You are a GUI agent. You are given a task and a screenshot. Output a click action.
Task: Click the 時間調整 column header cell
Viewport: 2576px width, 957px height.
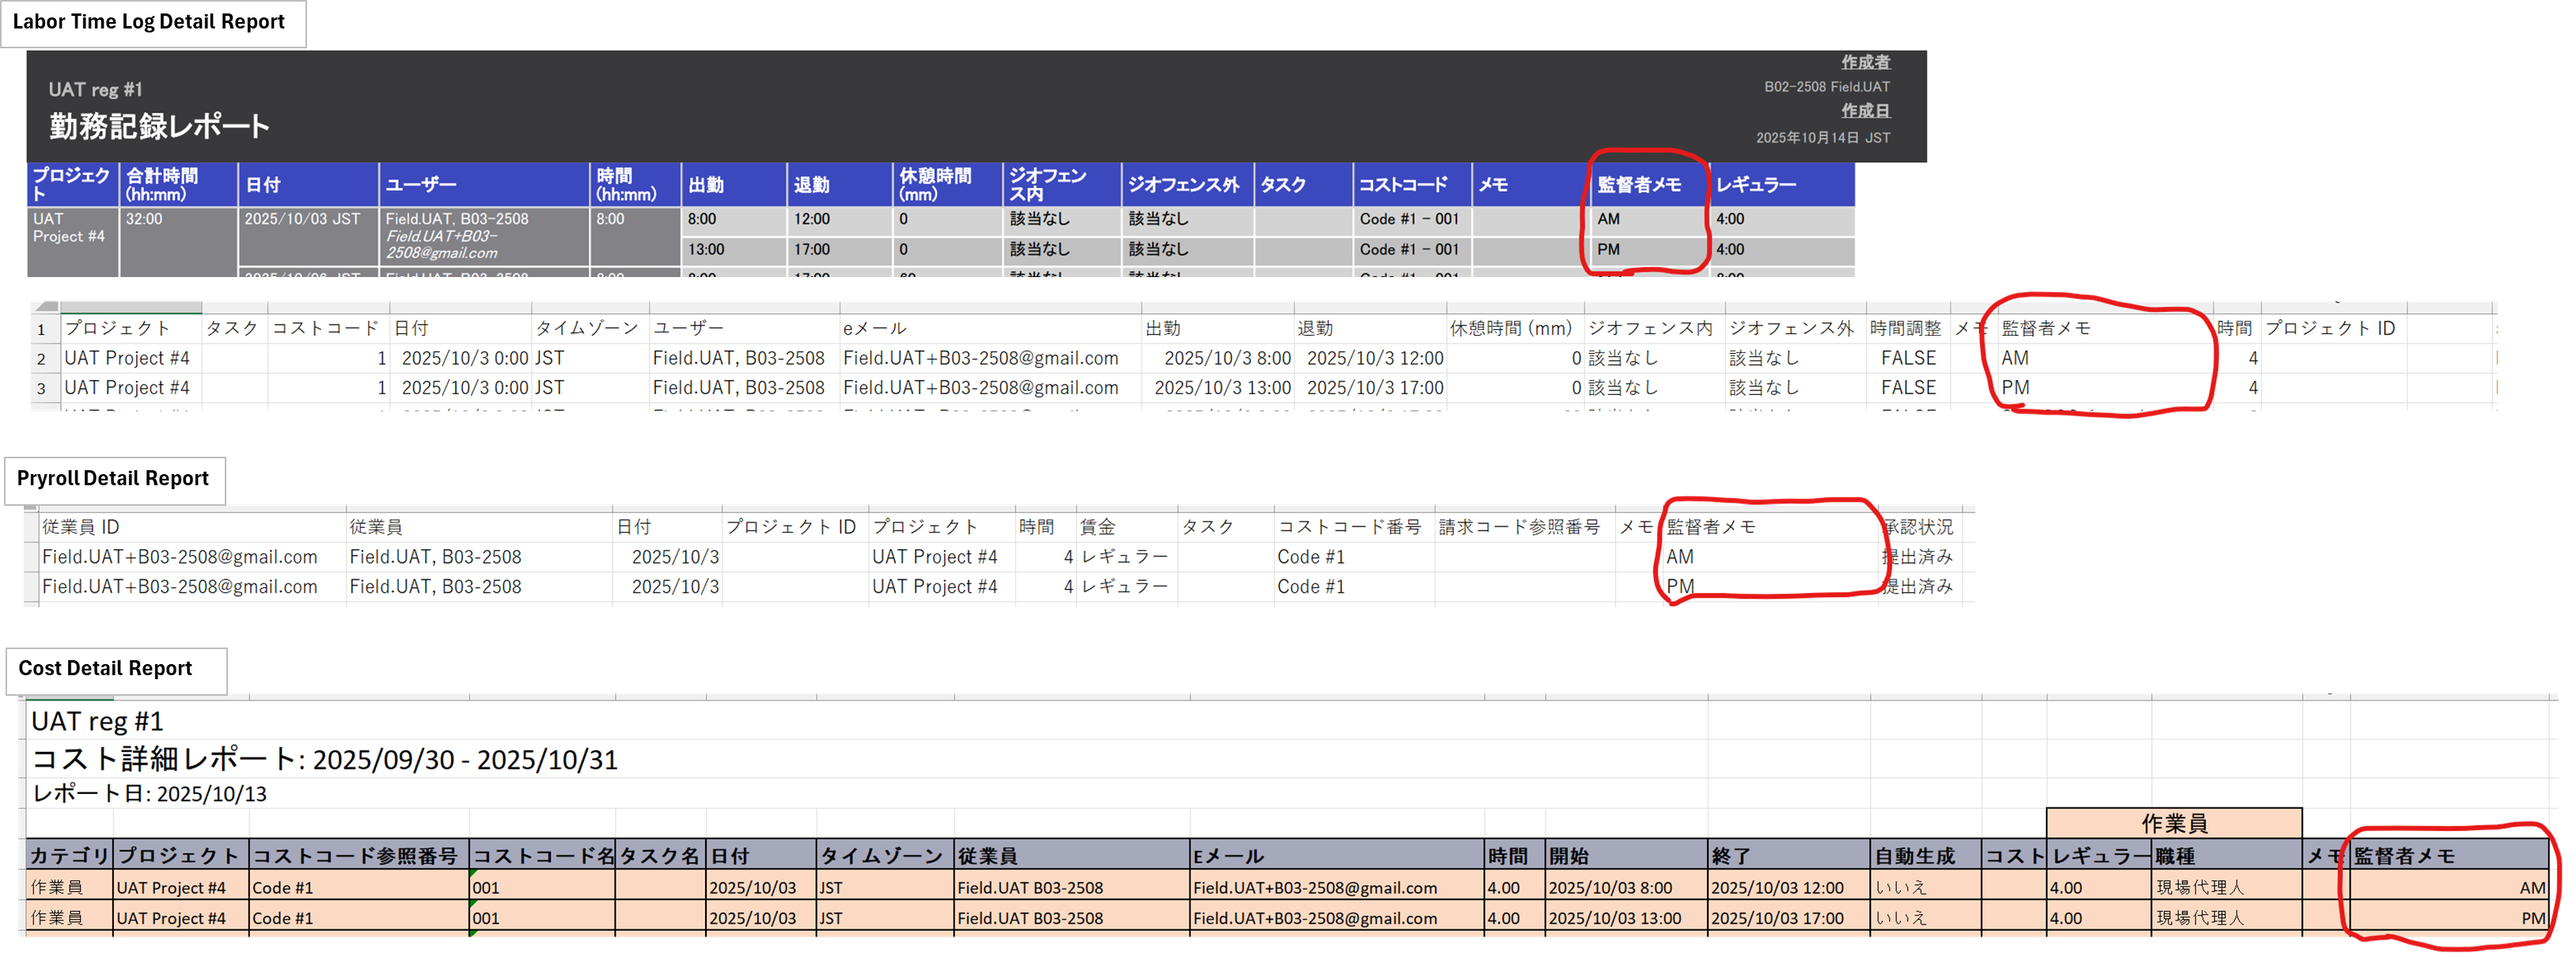[x=1904, y=328]
